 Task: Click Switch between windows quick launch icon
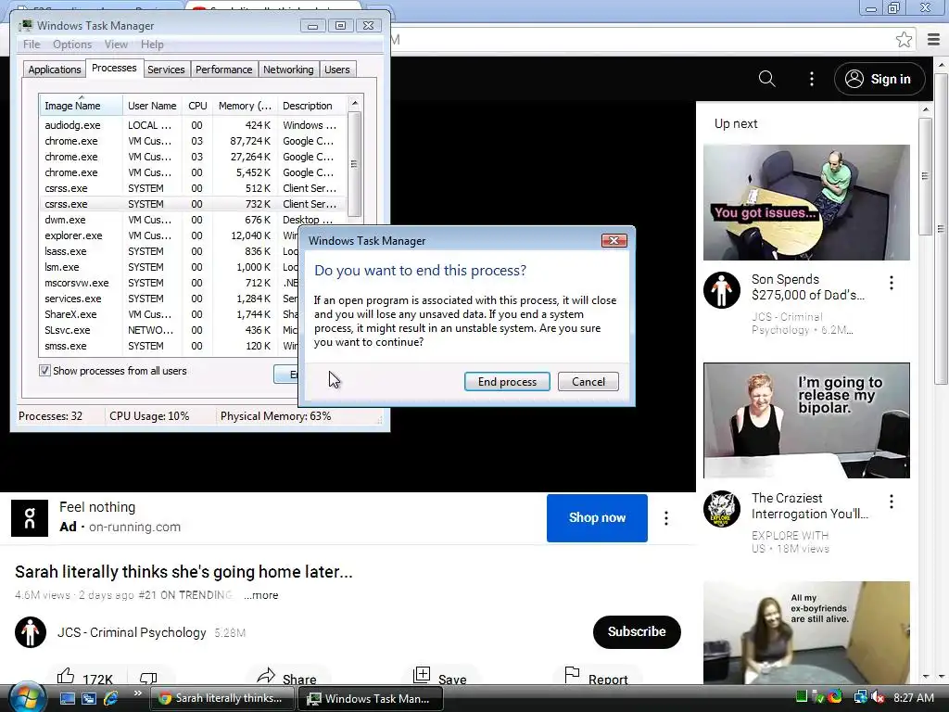click(x=88, y=698)
